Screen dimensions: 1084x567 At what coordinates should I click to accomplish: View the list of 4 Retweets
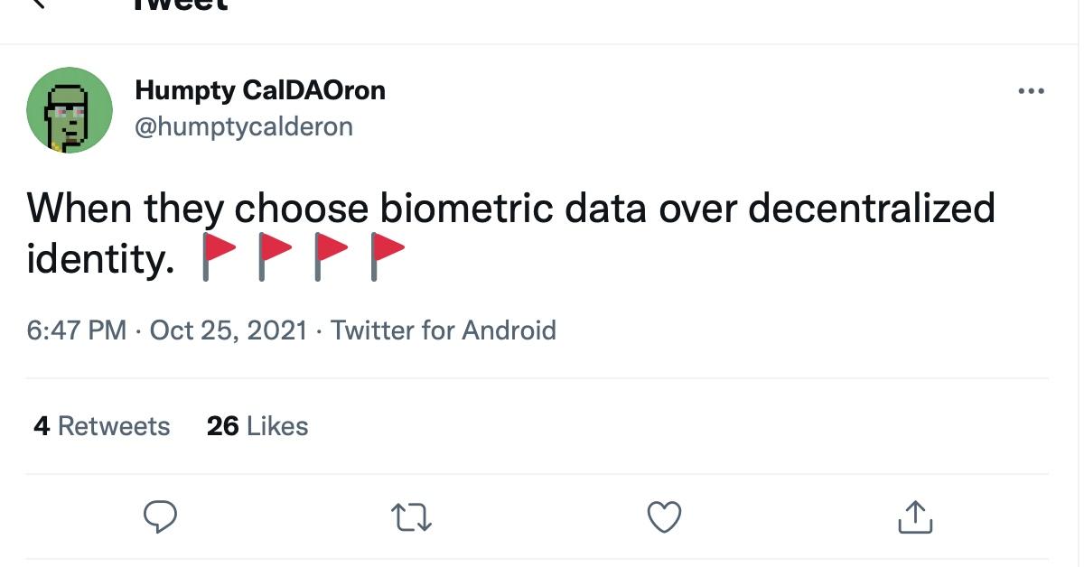102,426
